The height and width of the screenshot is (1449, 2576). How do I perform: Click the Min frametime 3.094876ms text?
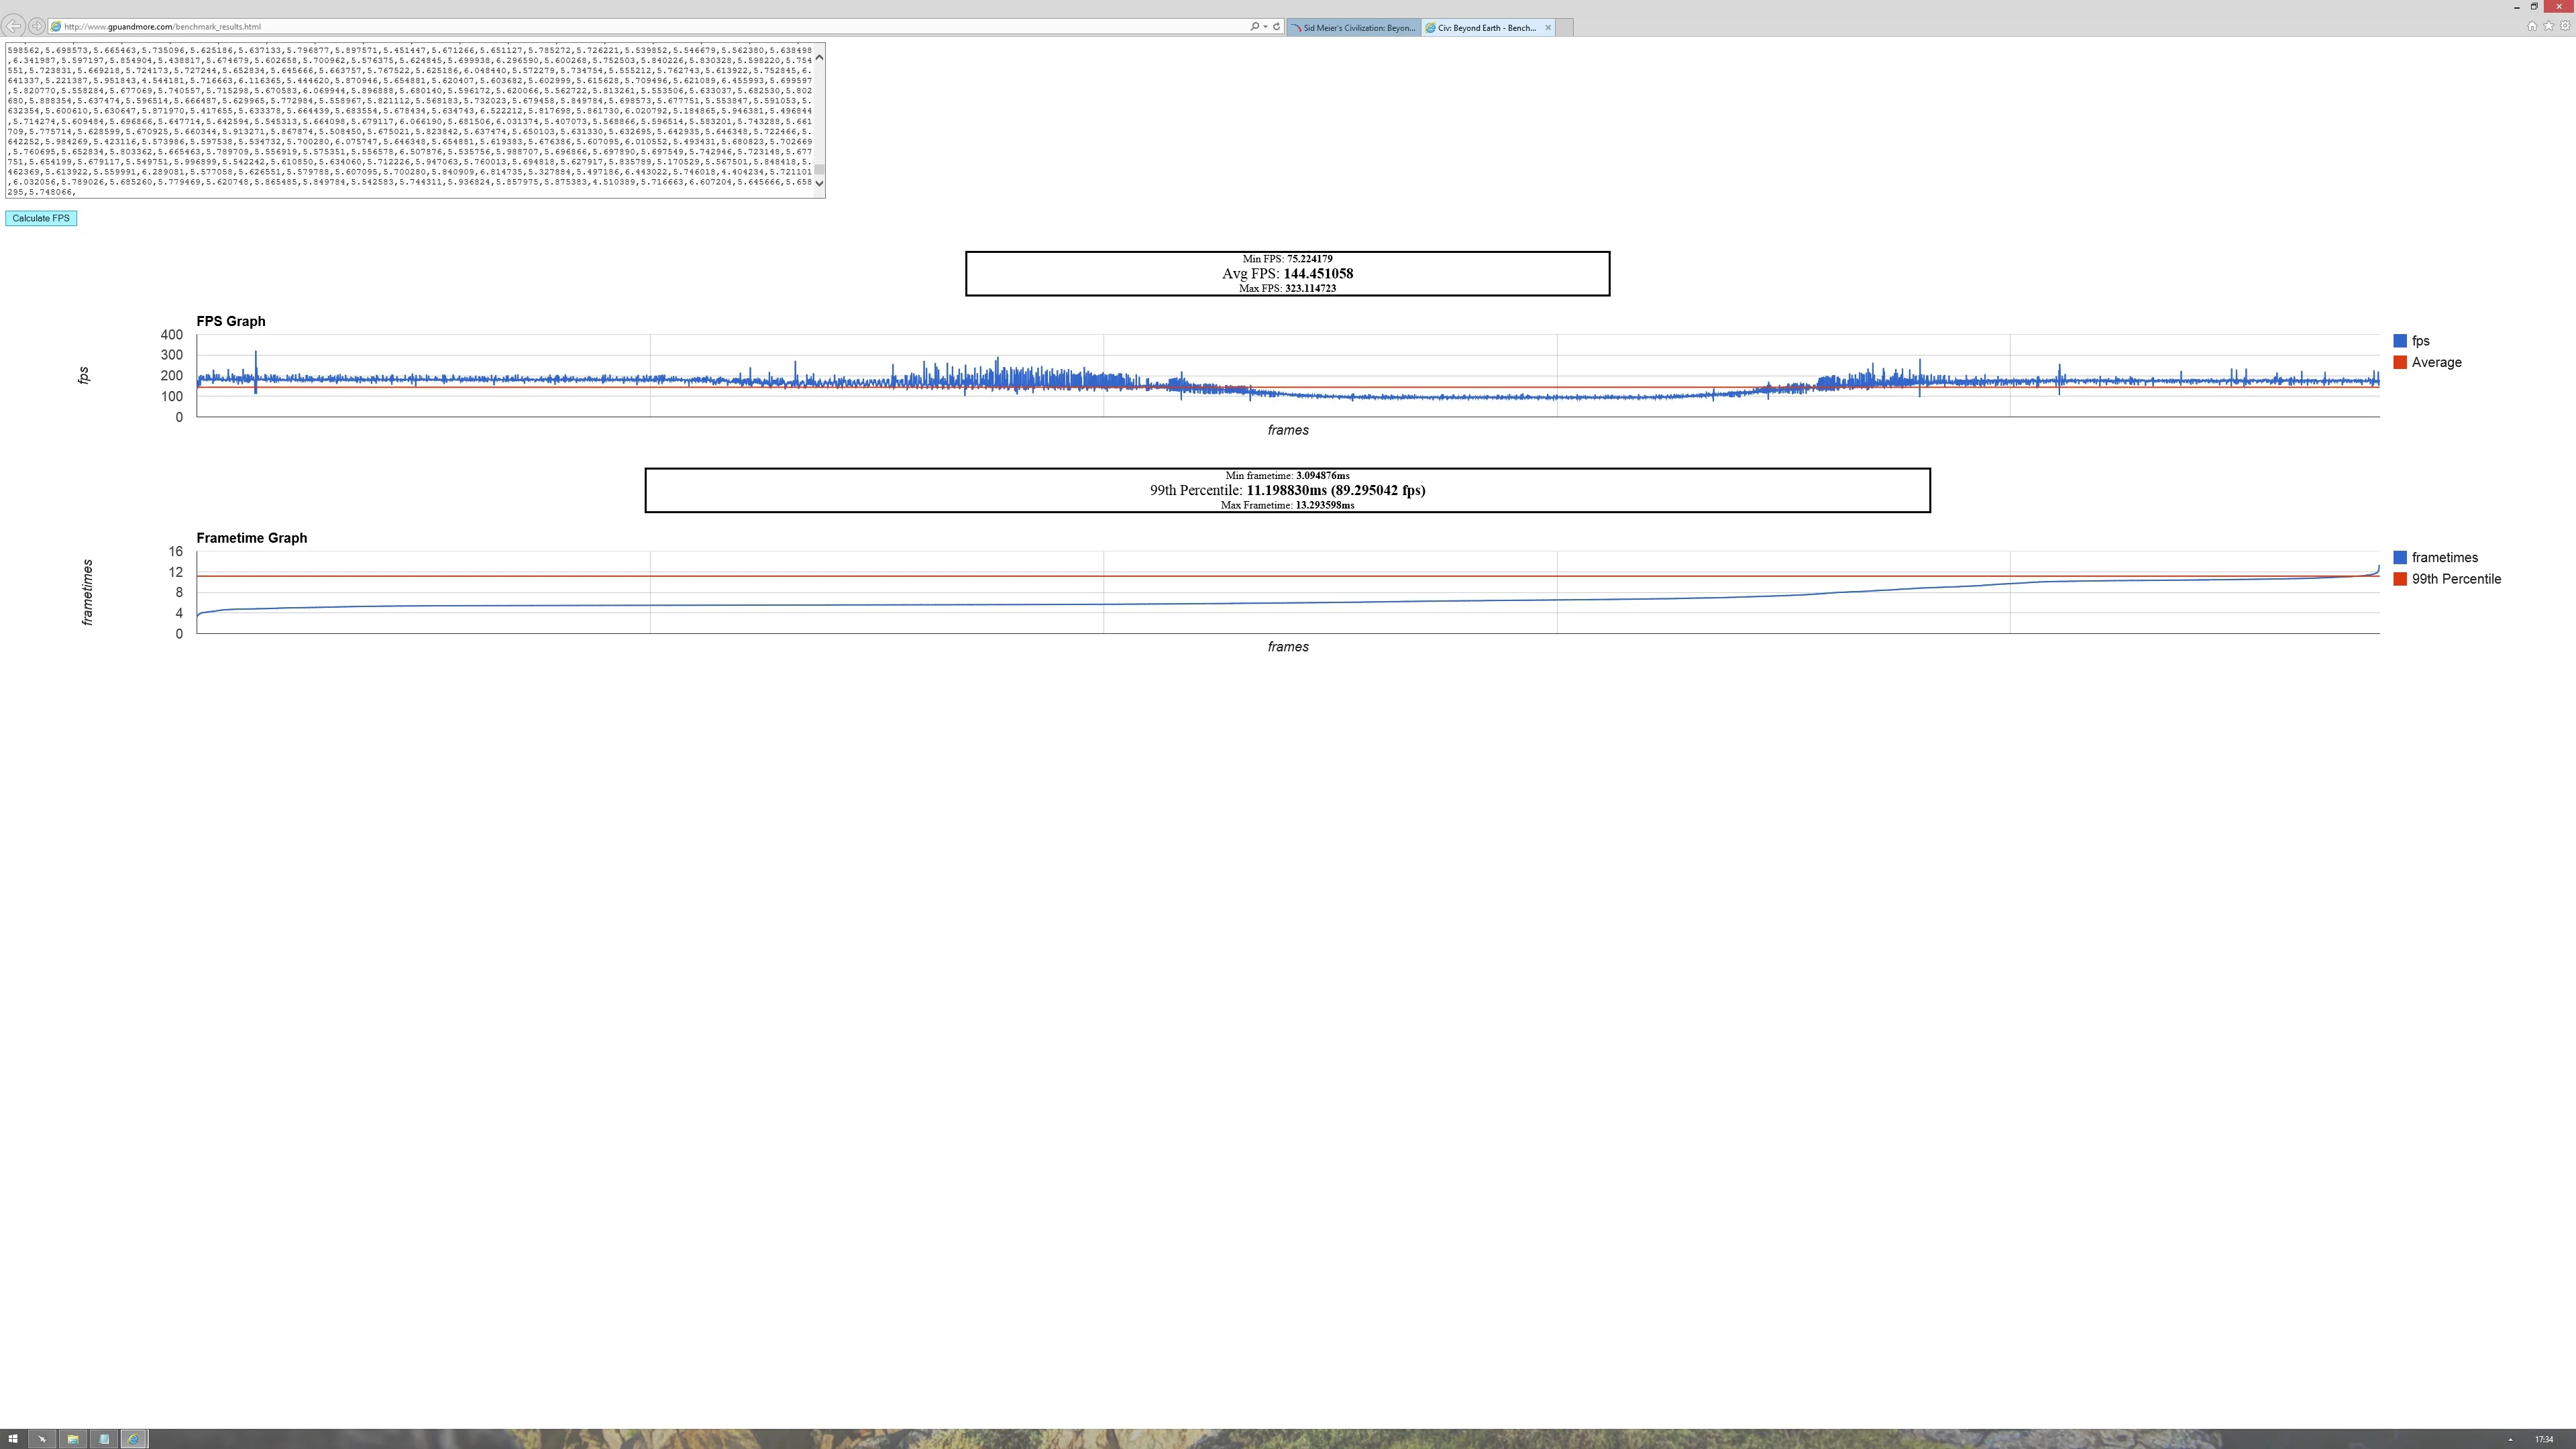(x=1287, y=476)
